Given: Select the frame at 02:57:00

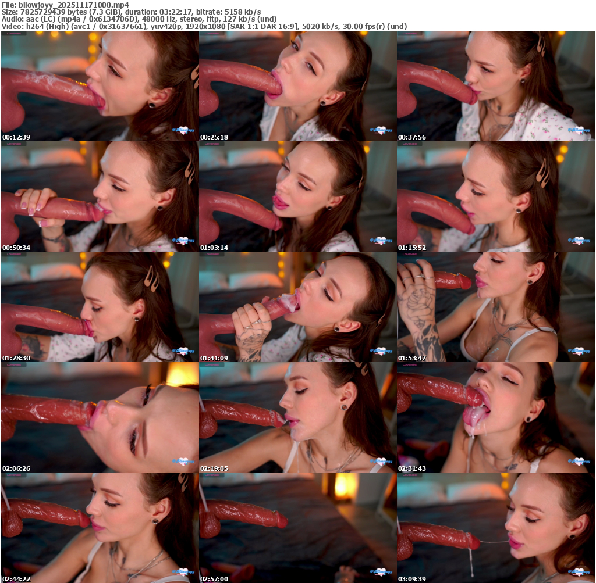Looking at the screenshot, I should [x=297, y=527].
